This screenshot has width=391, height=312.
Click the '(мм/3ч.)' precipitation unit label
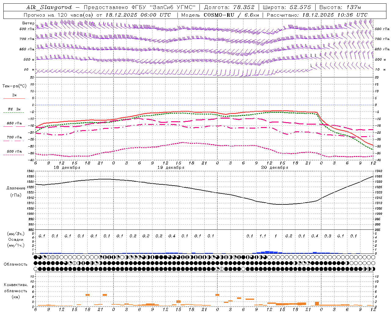click(x=16, y=234)
